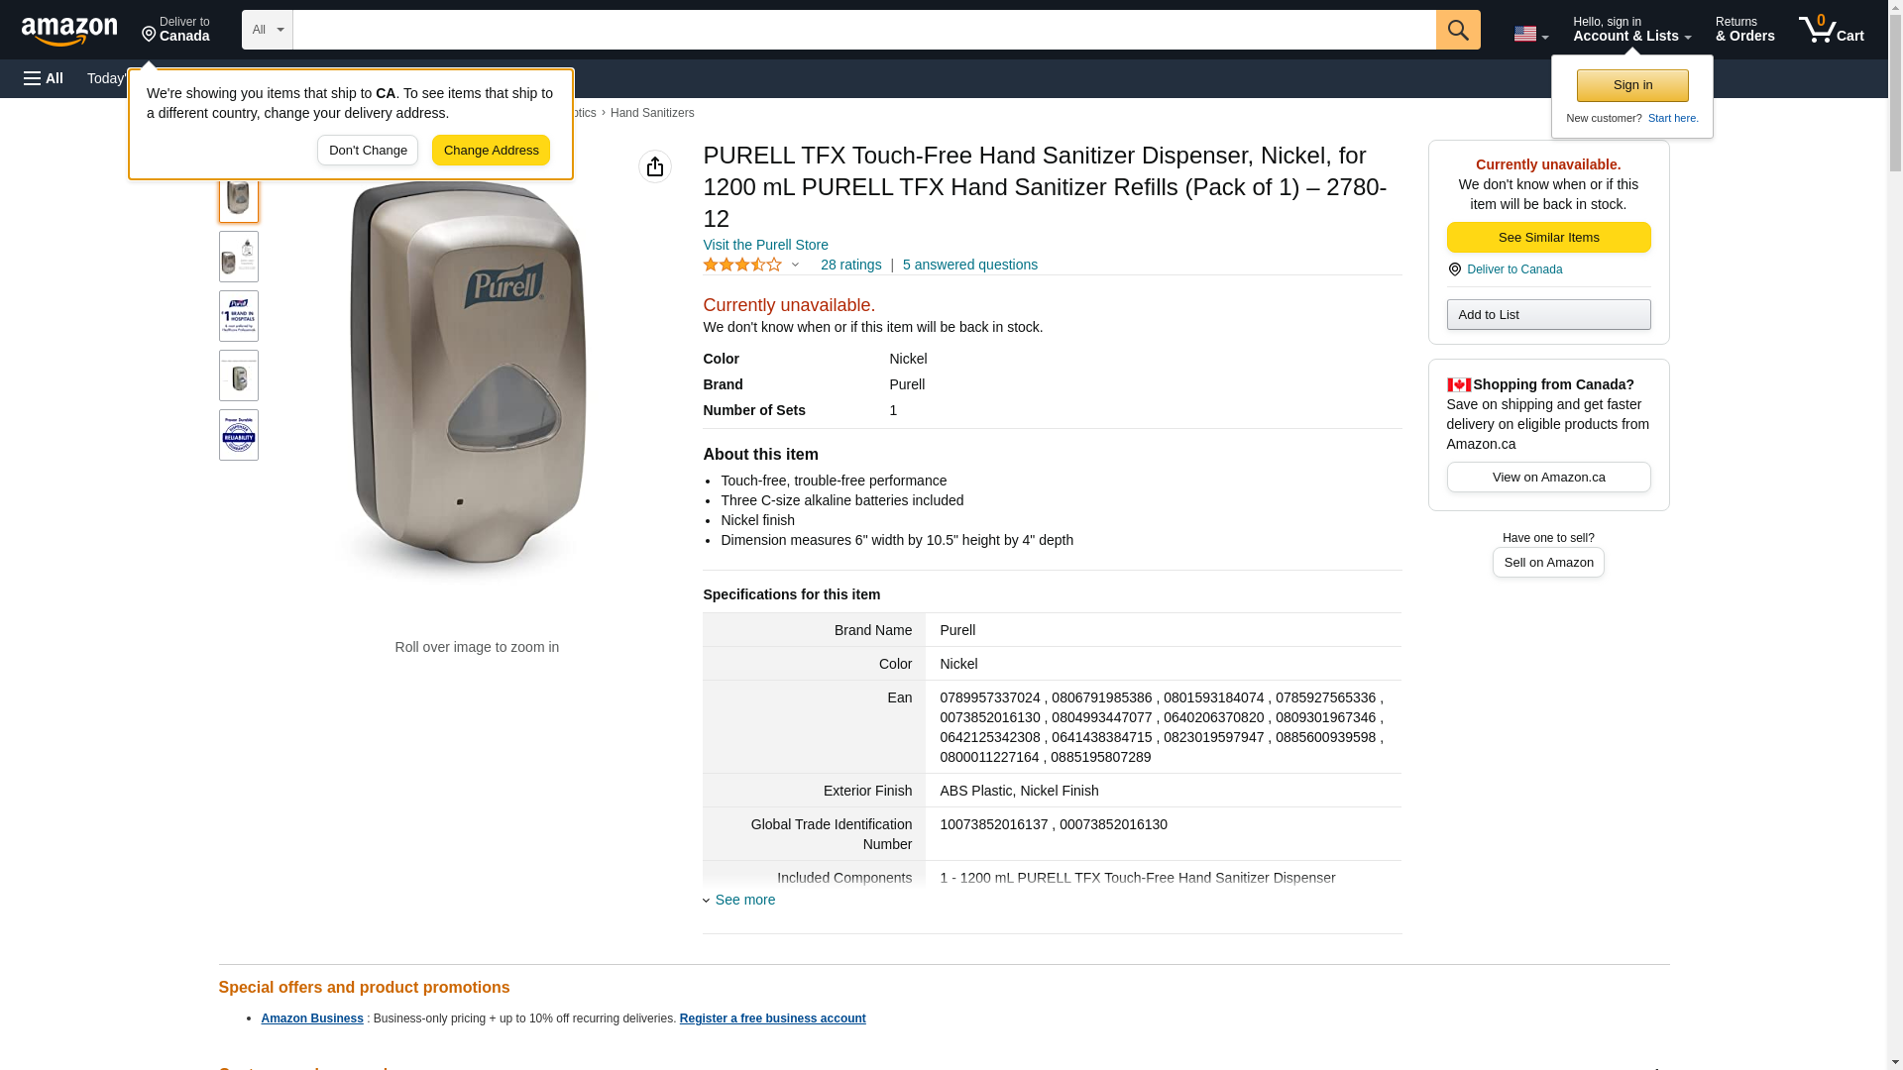This screenshot has height=1070, width=1903.
Task: Select the third product thumbnail image
Action: [239, 316]
